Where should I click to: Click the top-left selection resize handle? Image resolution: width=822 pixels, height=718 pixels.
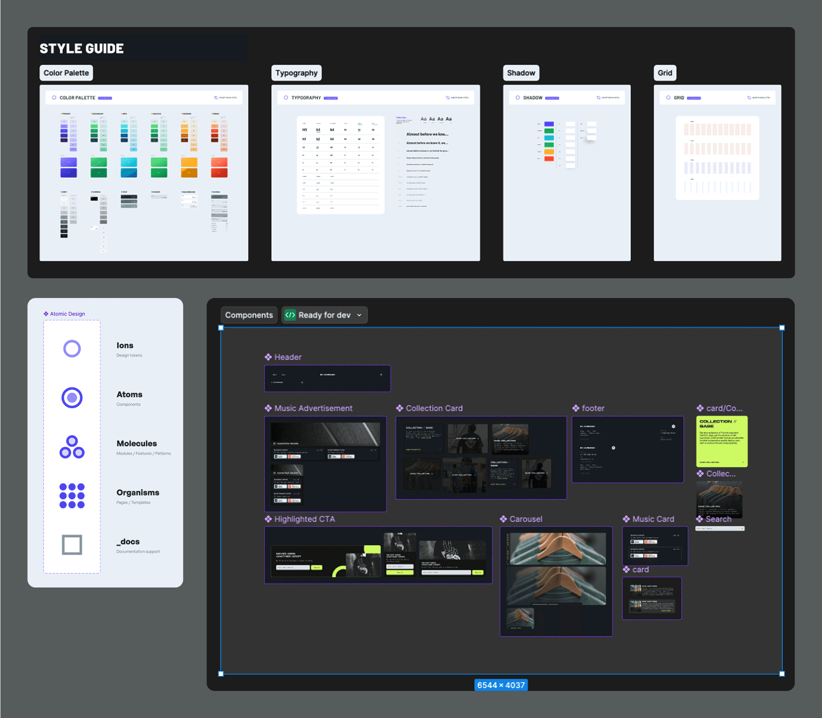coord(221,328)
